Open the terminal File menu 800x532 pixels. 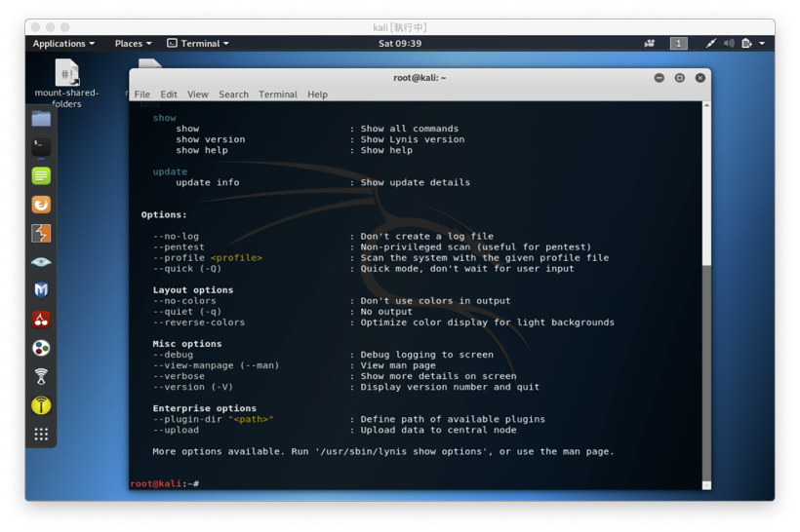[x=141, y=95]
